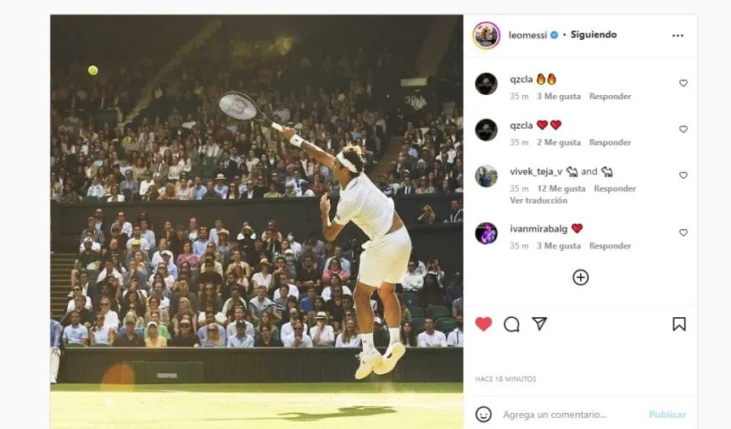Screen dimensions: 731x429
Task: Click the red heart to unlike post
Action: point(483,324)
